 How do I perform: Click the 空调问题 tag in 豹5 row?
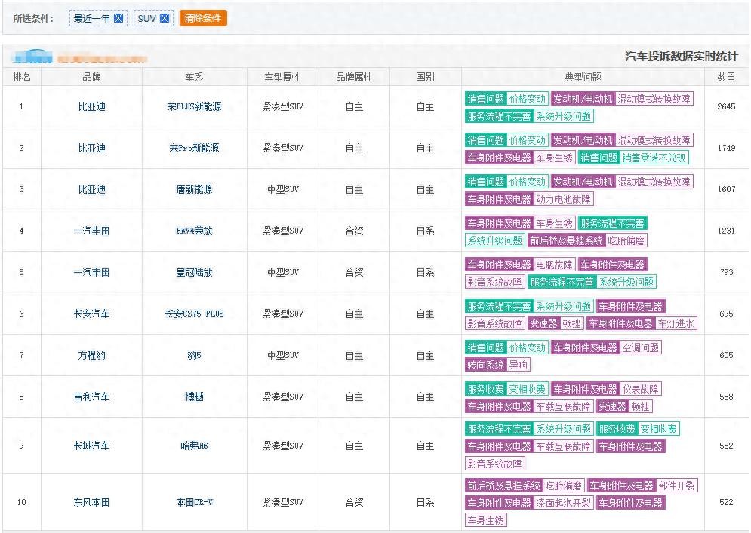click(641, 348)
